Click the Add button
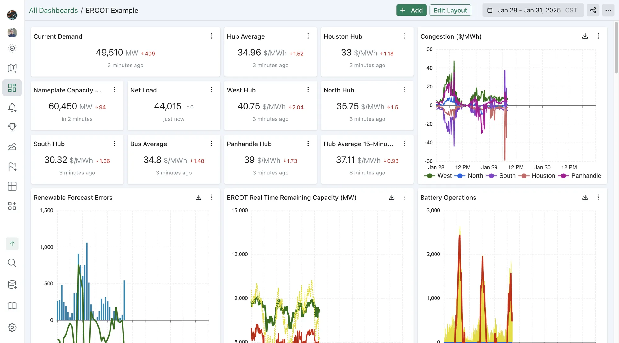The width and height of the screenshot is (619, 343). click(411, 10)
